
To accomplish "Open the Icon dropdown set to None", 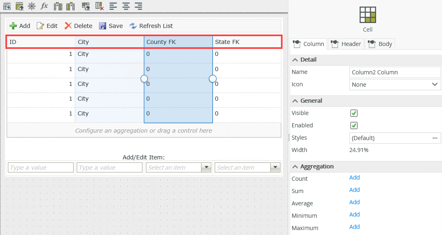I will 395,84.
